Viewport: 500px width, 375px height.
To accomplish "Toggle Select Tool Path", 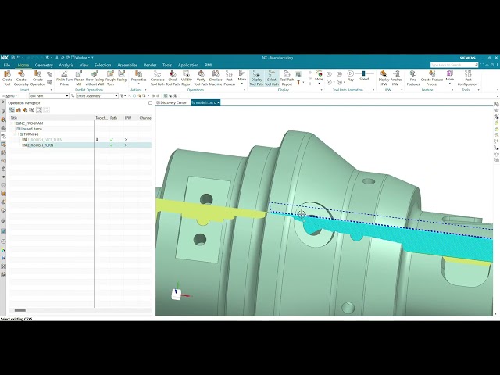I will point(272,78).
